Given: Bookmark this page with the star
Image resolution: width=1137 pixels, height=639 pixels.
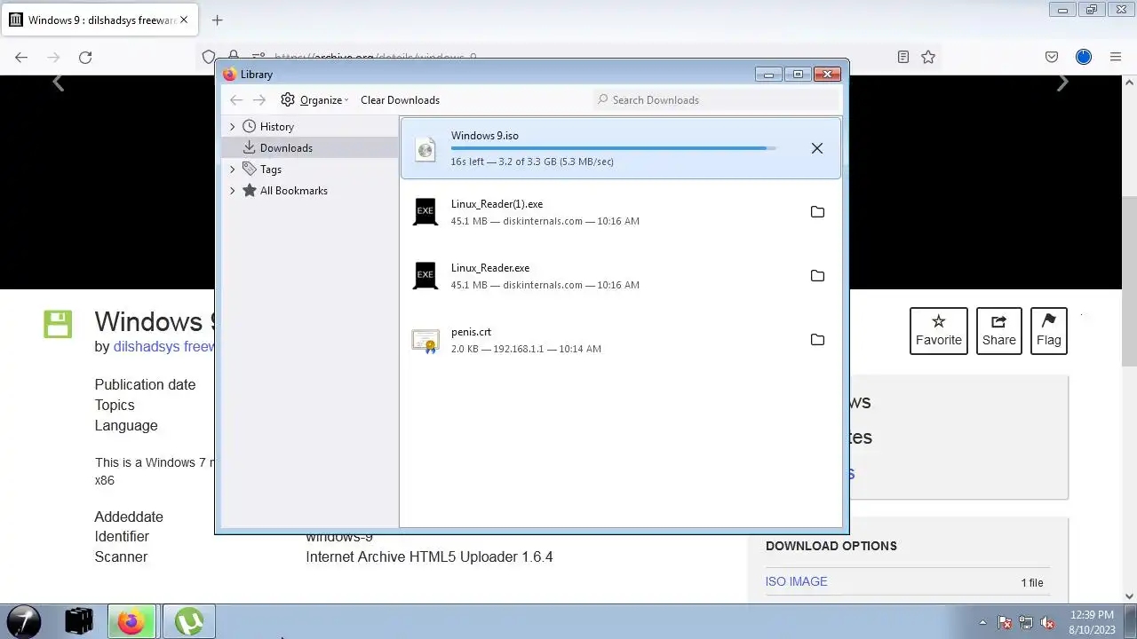Looking at the screenshot, I should coord(928,57).
